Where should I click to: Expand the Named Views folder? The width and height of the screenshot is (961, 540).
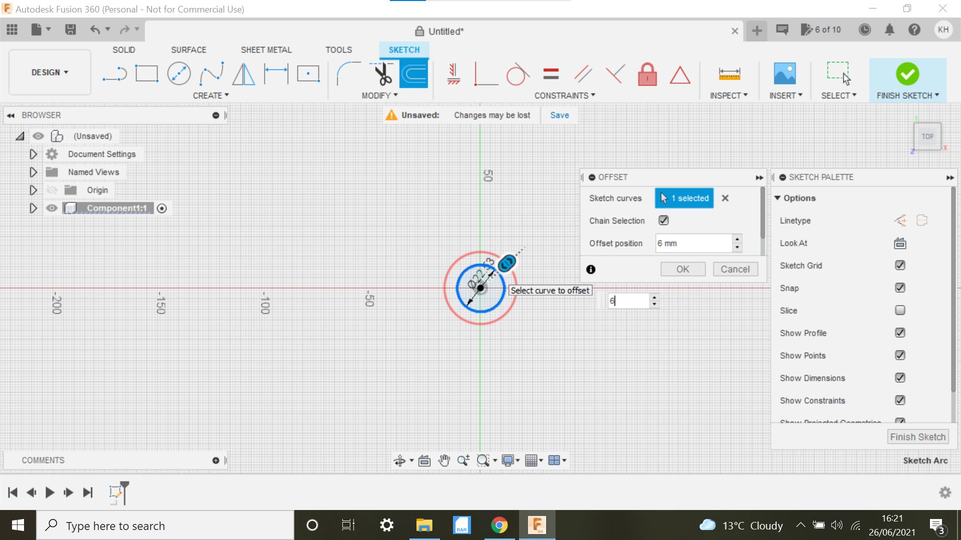click(x=33, y=171)
